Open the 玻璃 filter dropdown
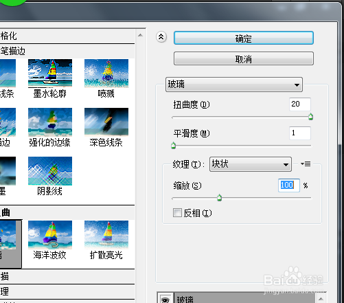Viewport: 344px width, 303px height. click(234, 85)
